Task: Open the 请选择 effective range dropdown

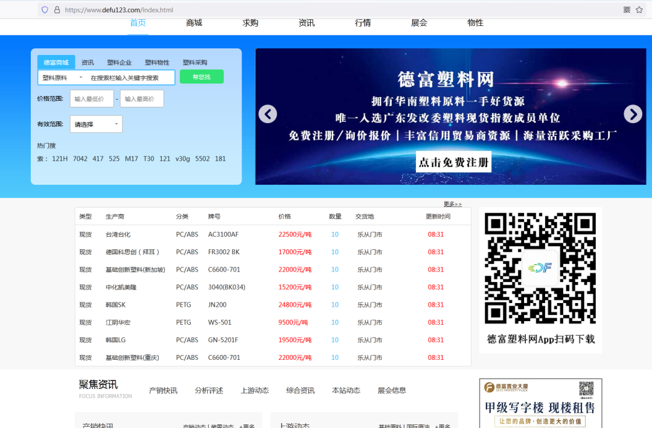Action: [x=95, y=124]
